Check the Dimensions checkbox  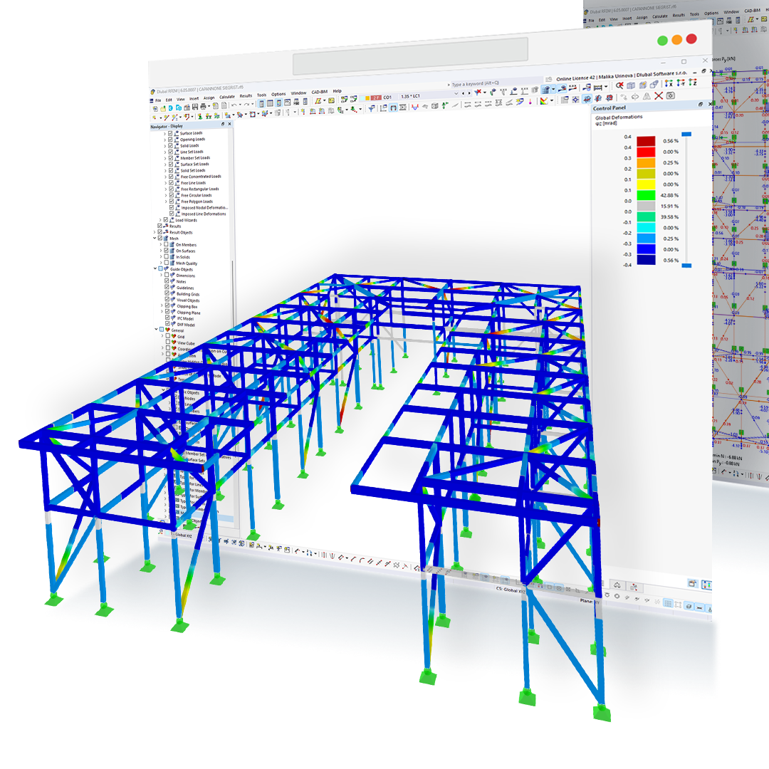pyautogui.click(x=167, y=275)
